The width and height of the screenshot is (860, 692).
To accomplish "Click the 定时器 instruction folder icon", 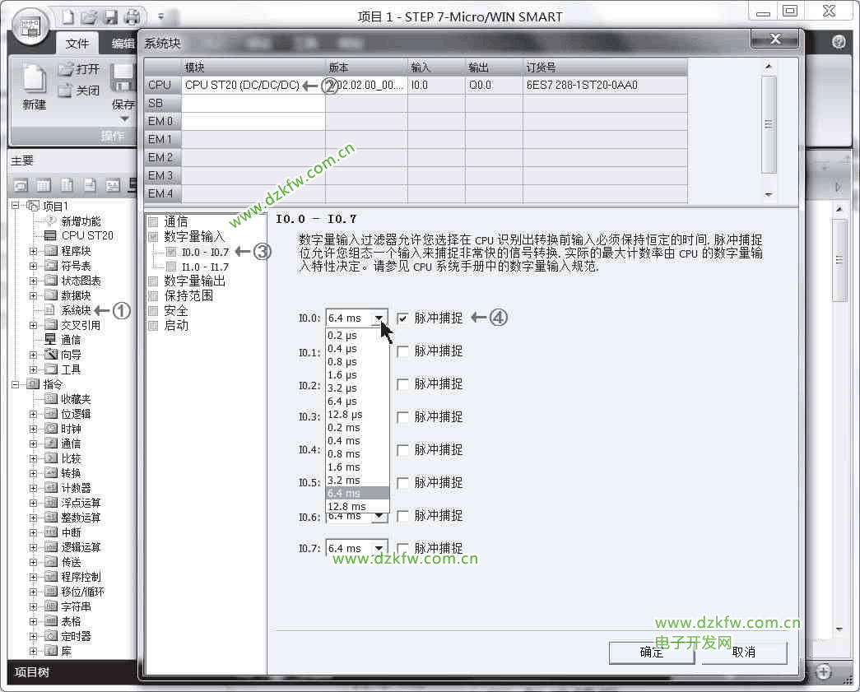I will click(x=51, y=636).
